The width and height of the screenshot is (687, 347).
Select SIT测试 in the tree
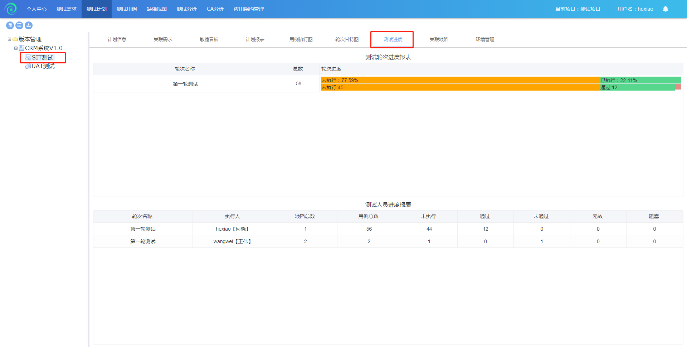click(42, 58)
